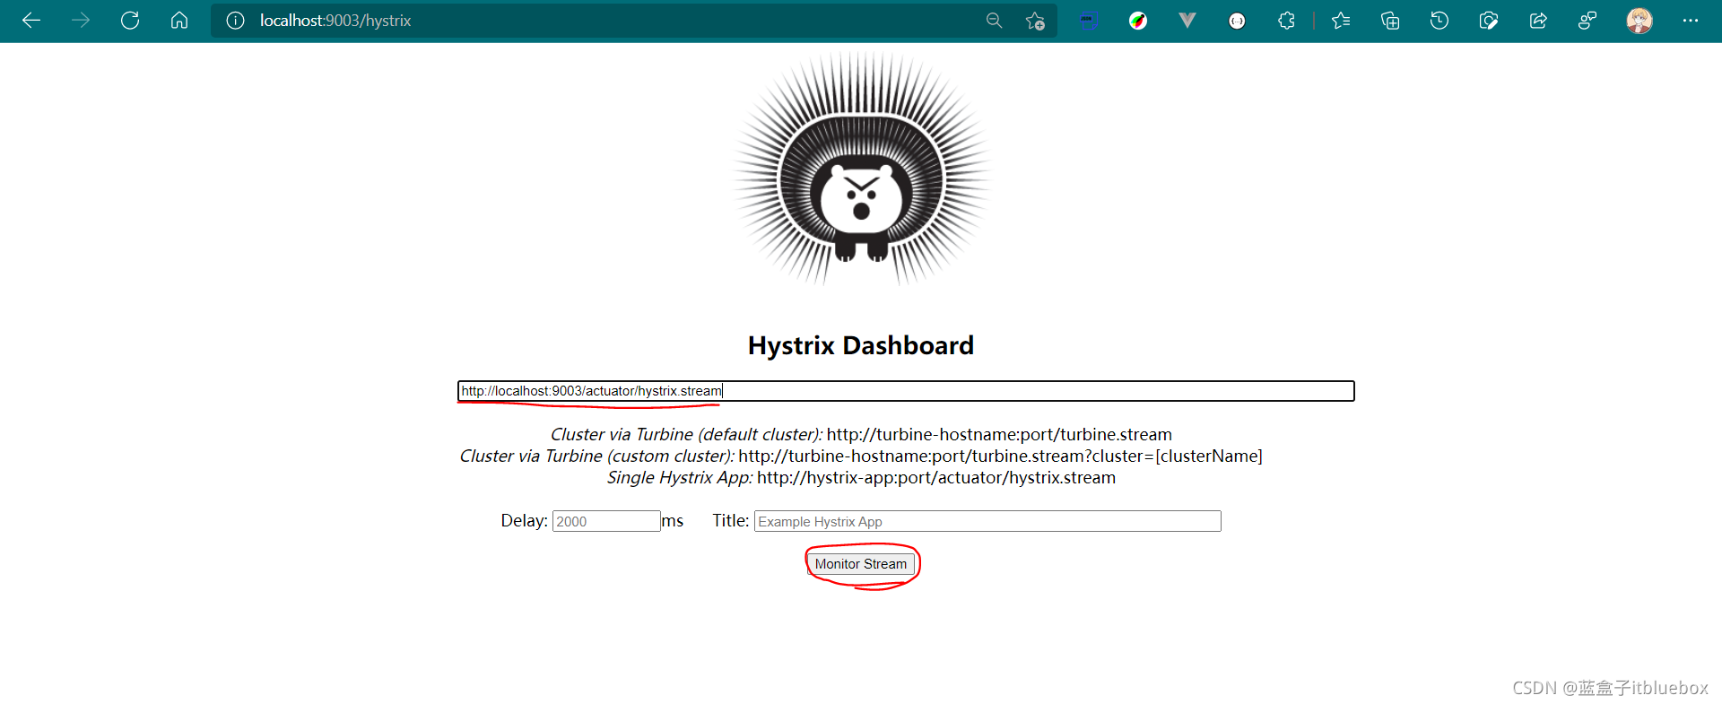Image resolution: width=1722 pixels, height=704 pixels.
Task: Add this page to favorites
Action: [1035, 21]
